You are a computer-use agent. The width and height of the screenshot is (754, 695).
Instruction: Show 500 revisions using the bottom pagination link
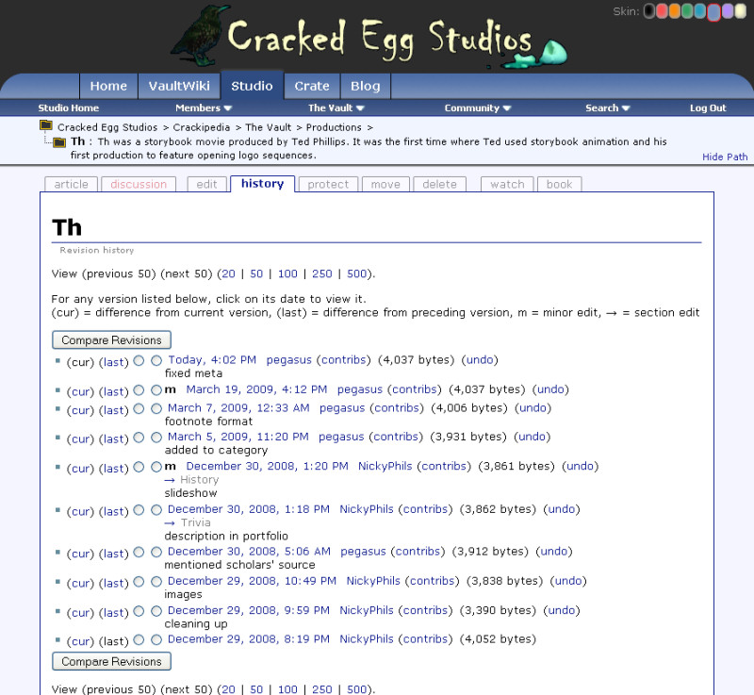click(x=357, y=689)
